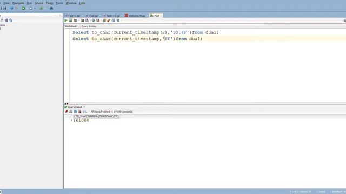Click the Commit icon in worksheet toolbar

click(94, 20)
